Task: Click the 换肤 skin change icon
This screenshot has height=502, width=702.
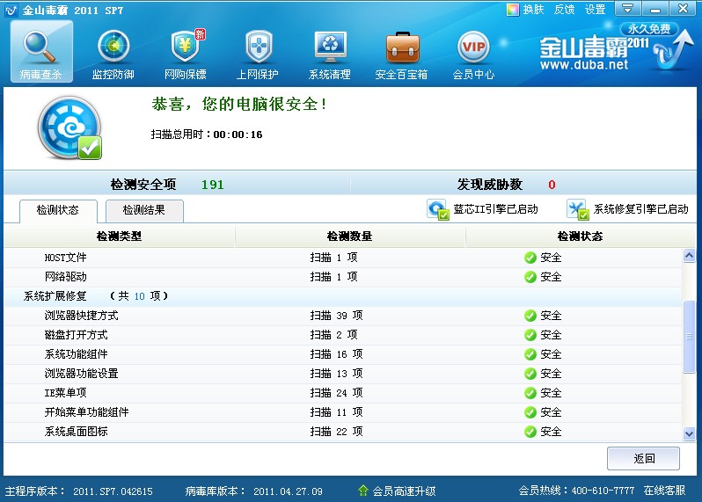Action: pos(512,10)
